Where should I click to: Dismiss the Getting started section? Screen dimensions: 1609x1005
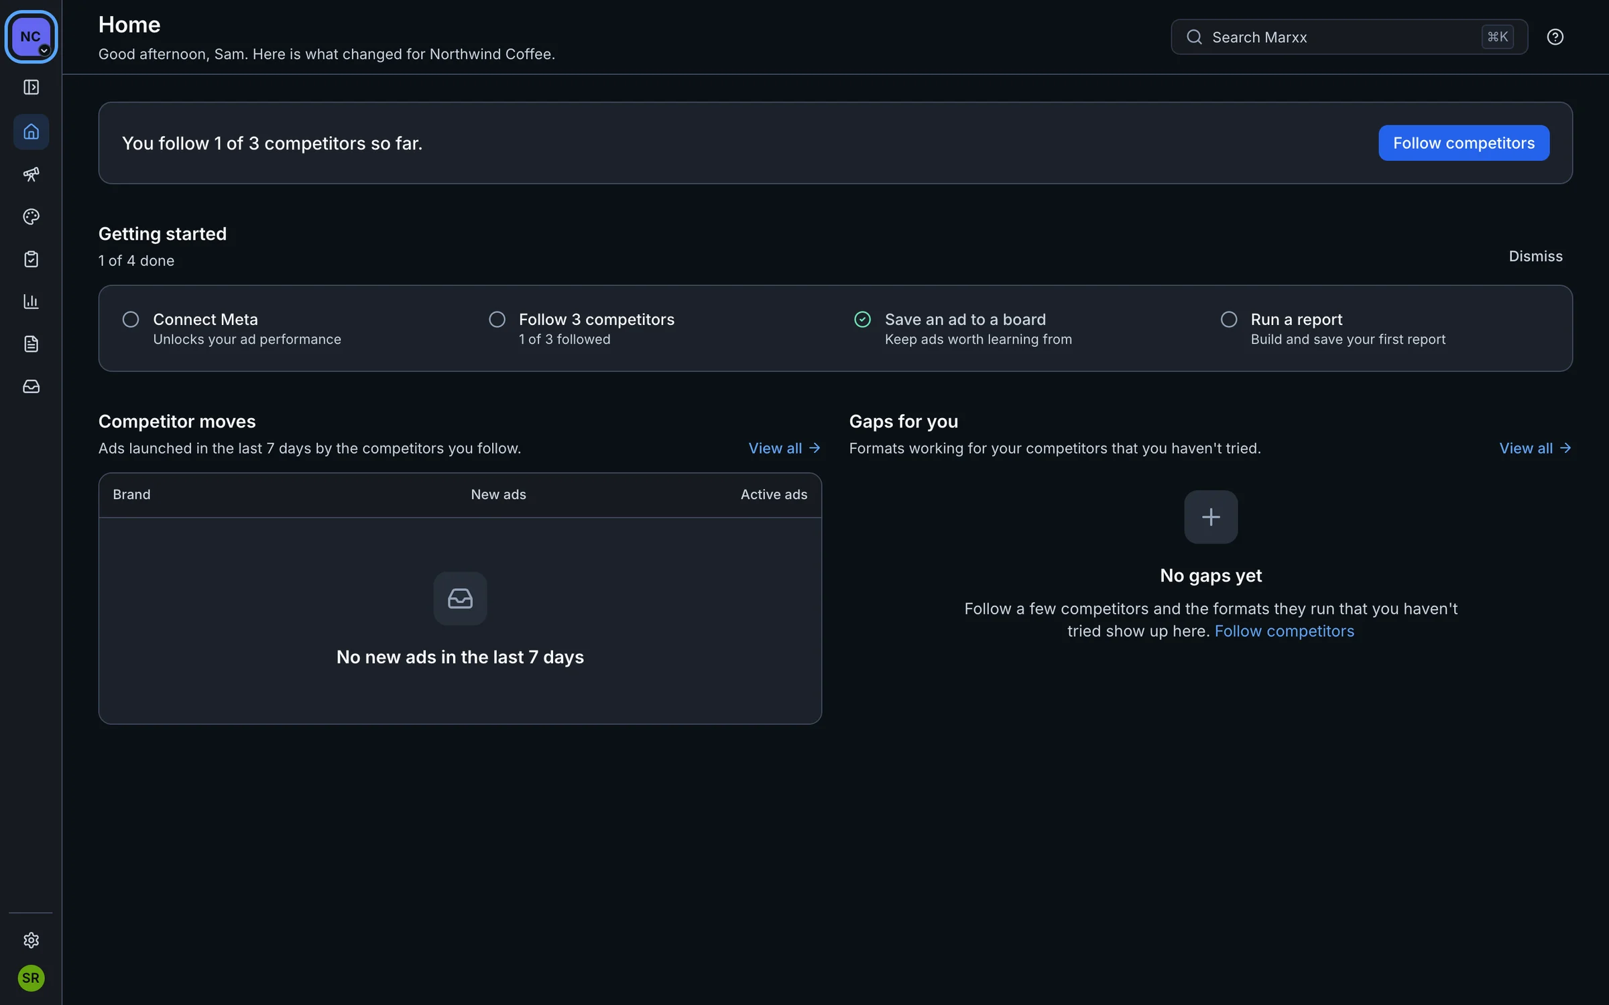click(x=1535, y=257)
